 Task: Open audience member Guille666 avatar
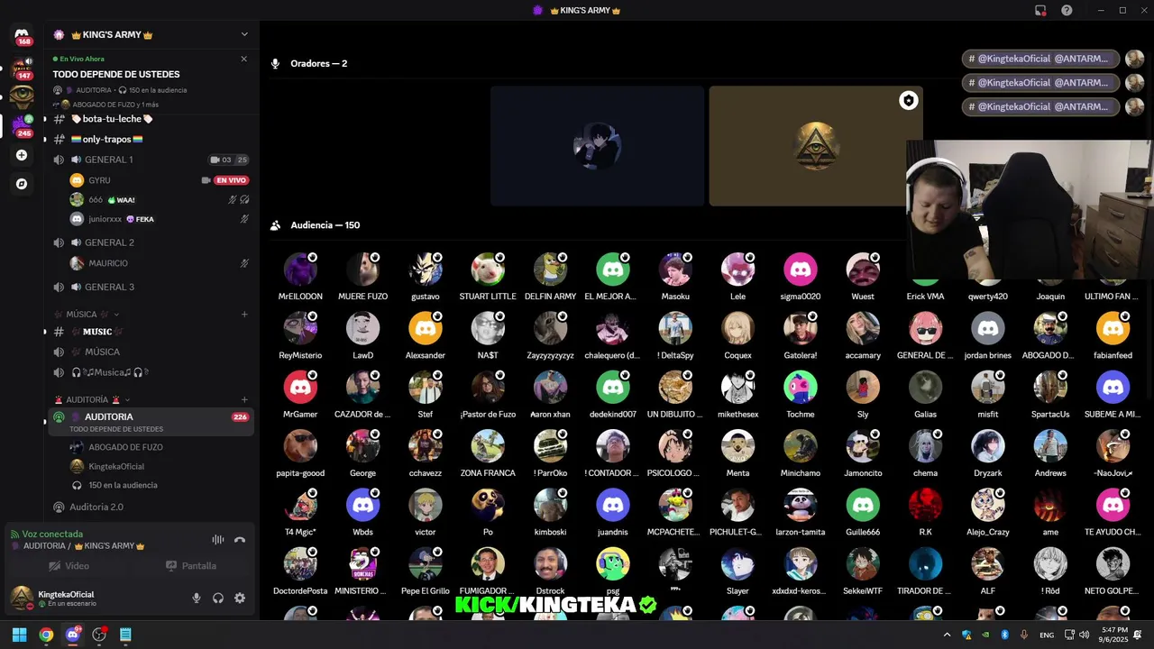tap(863, 505)
